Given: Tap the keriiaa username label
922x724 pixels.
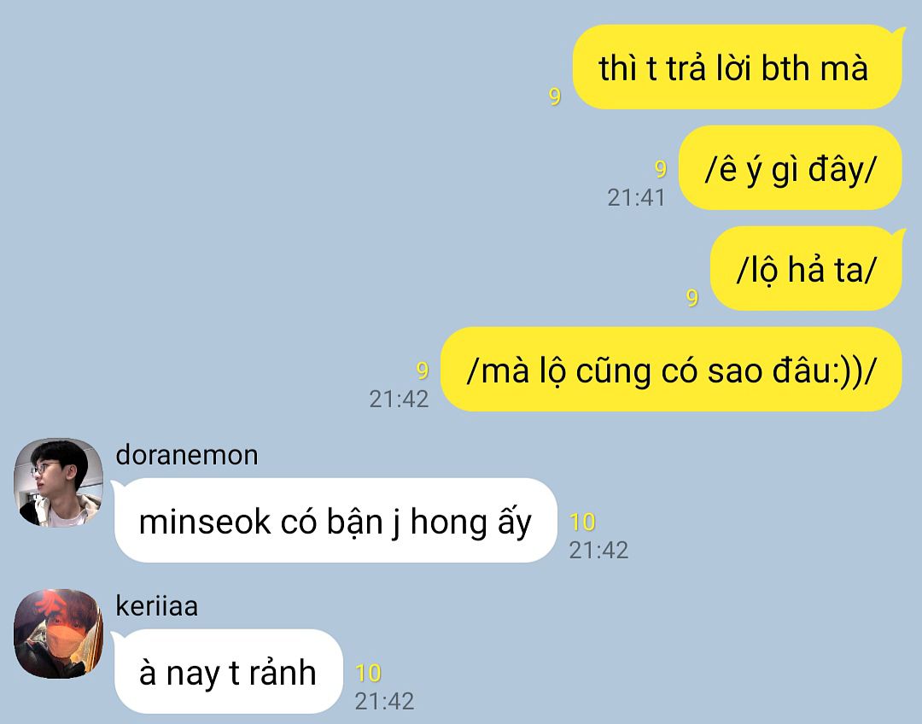Looking at the screenshot, I should 156,606.
